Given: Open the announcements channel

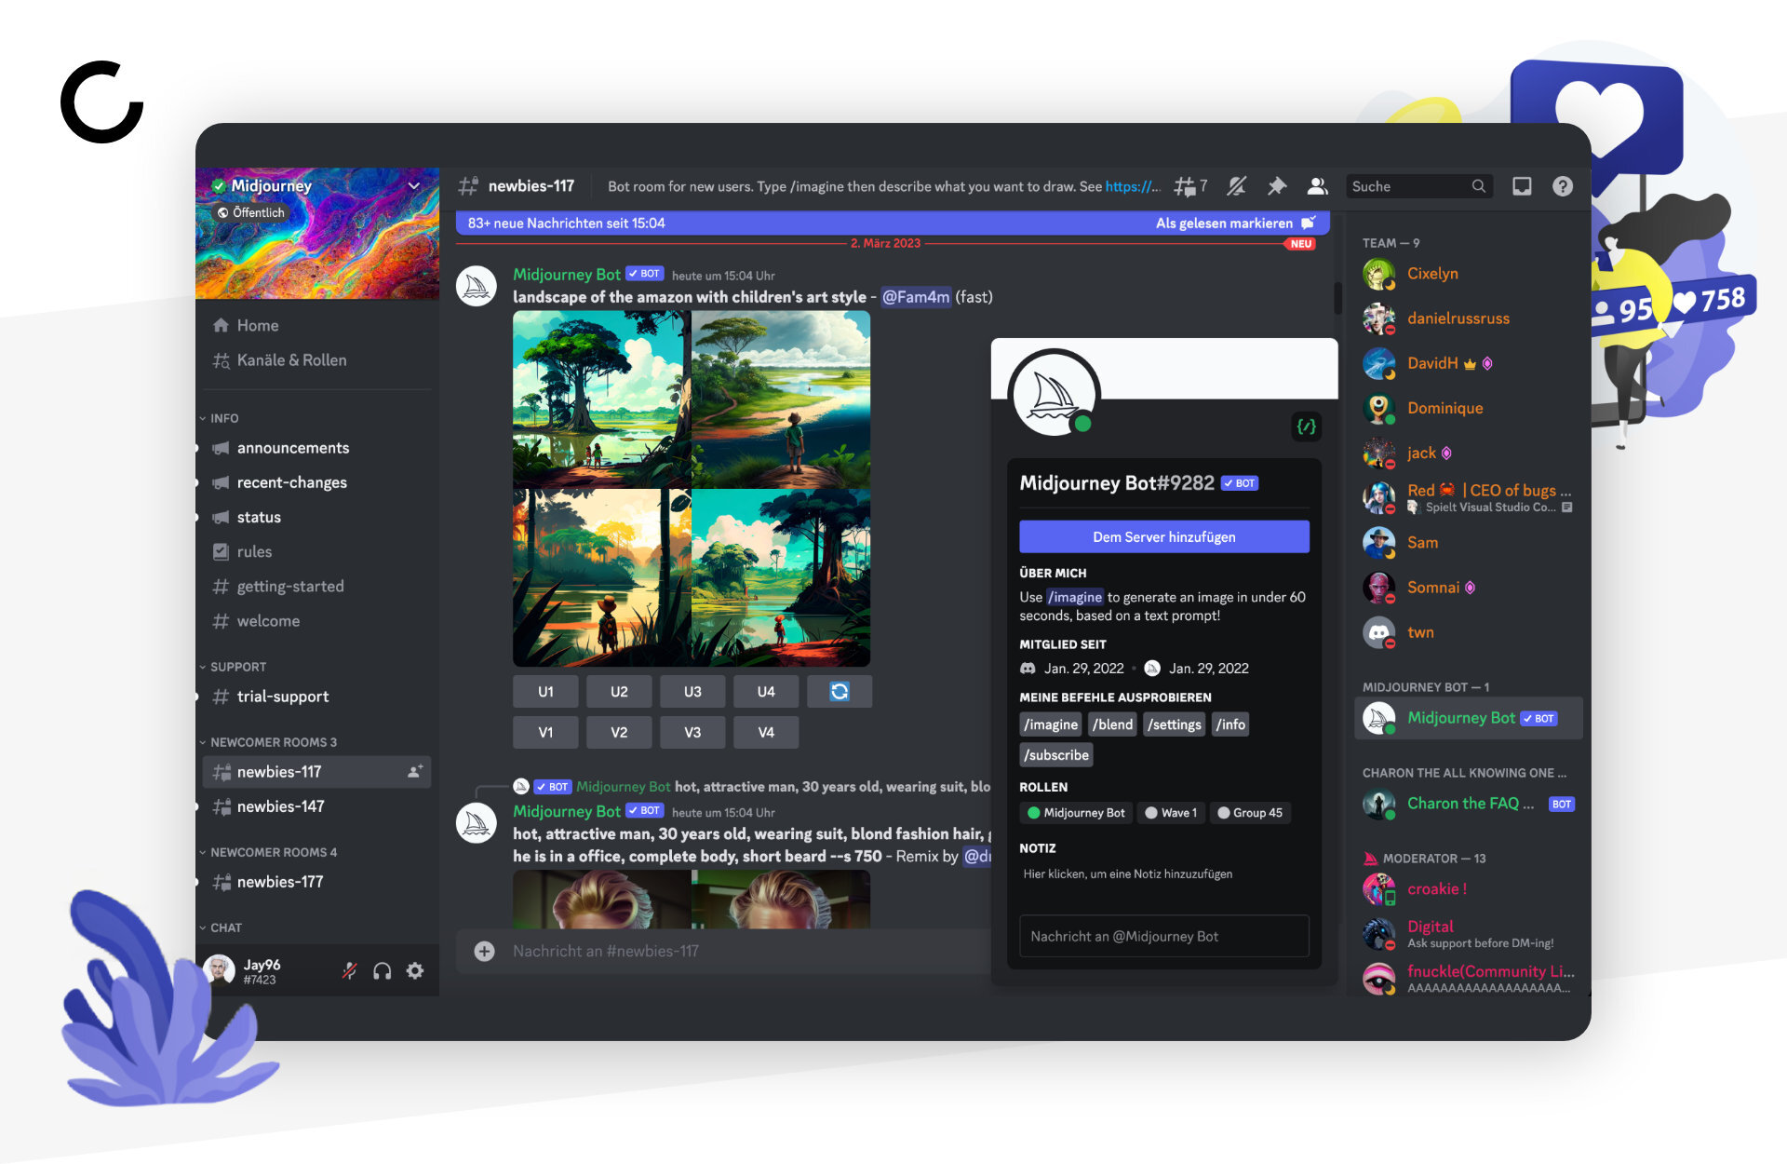Looking at the screenshot, I should point(316,448).
